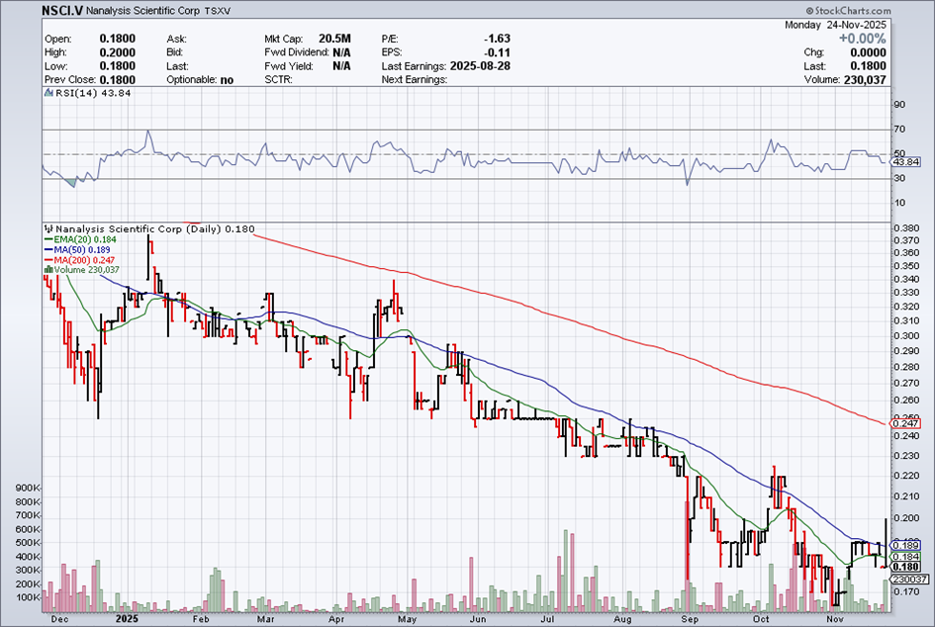This screenshot has width=935, height=627.
Task: Click the RSI(14) indicator panel icon
Action: click(48, 93)
